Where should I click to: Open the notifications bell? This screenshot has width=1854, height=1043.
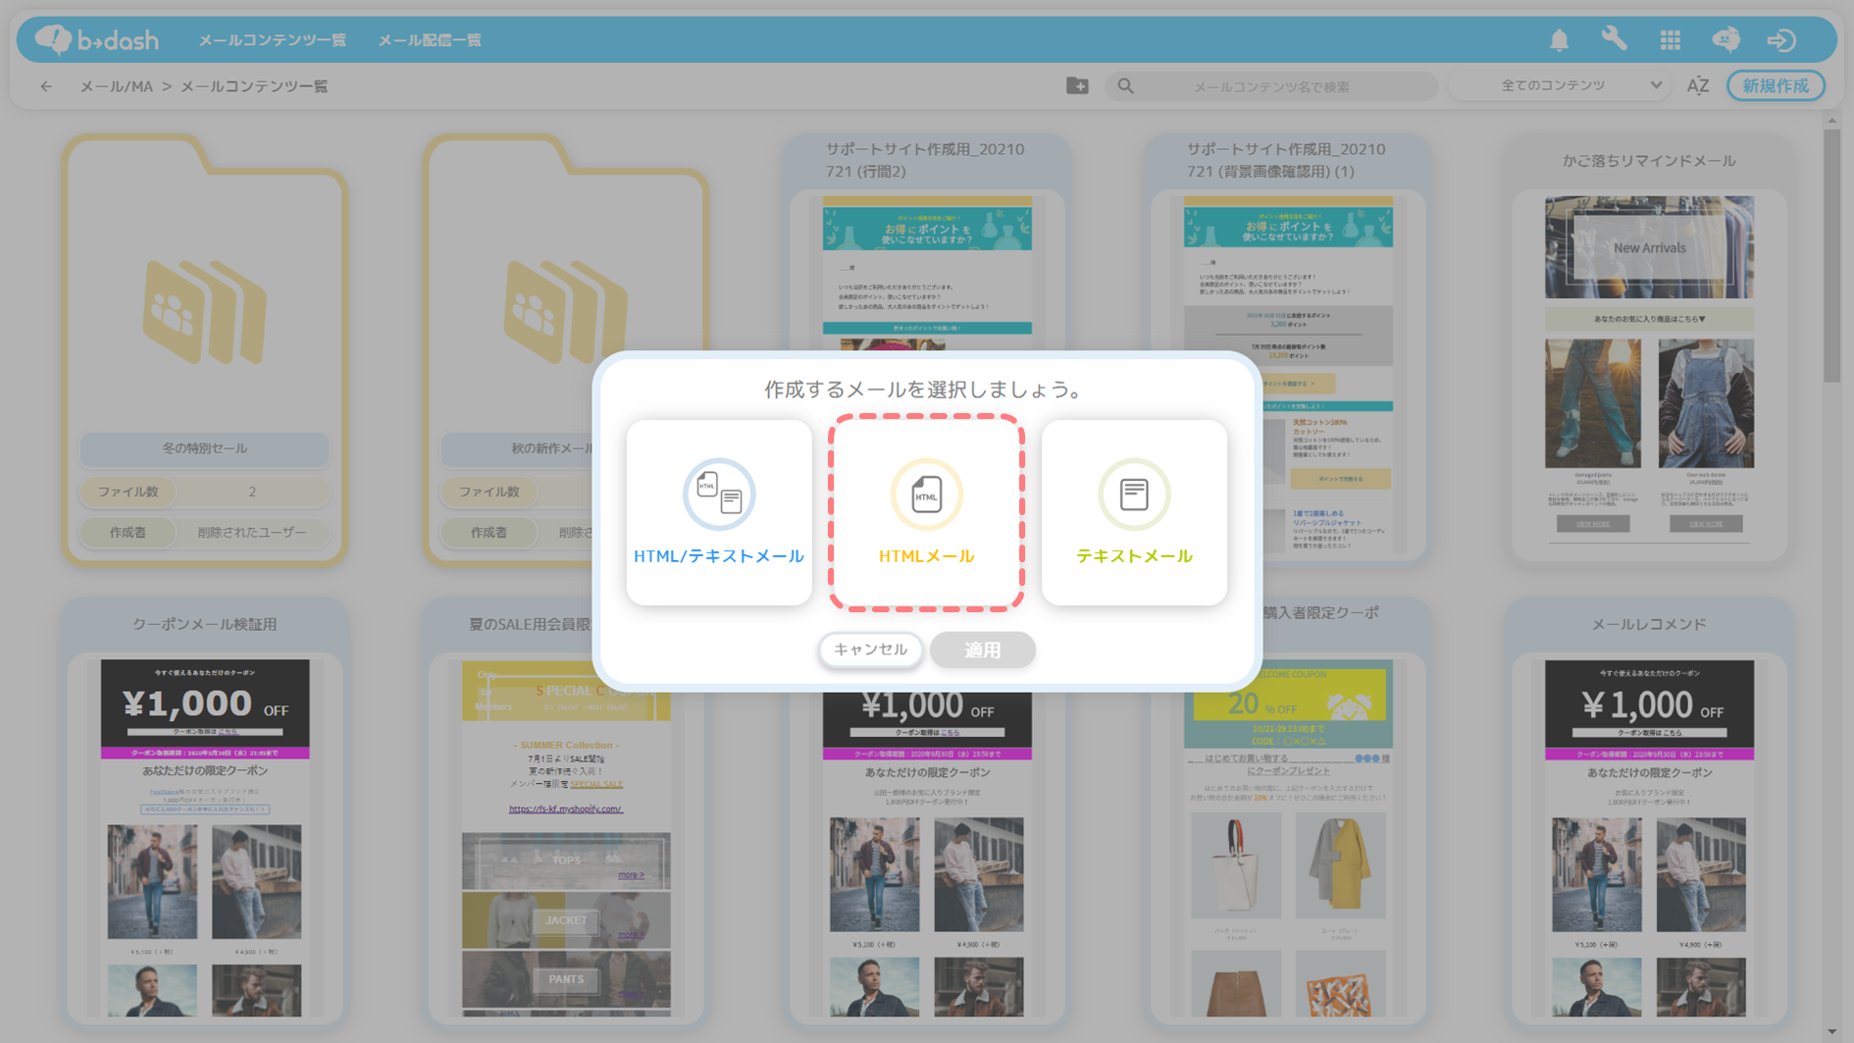pos(1559,40)
